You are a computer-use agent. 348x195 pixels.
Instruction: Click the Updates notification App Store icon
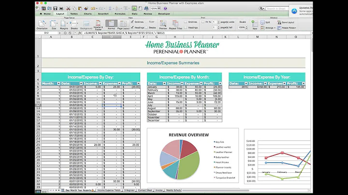(x=294, y=11)
